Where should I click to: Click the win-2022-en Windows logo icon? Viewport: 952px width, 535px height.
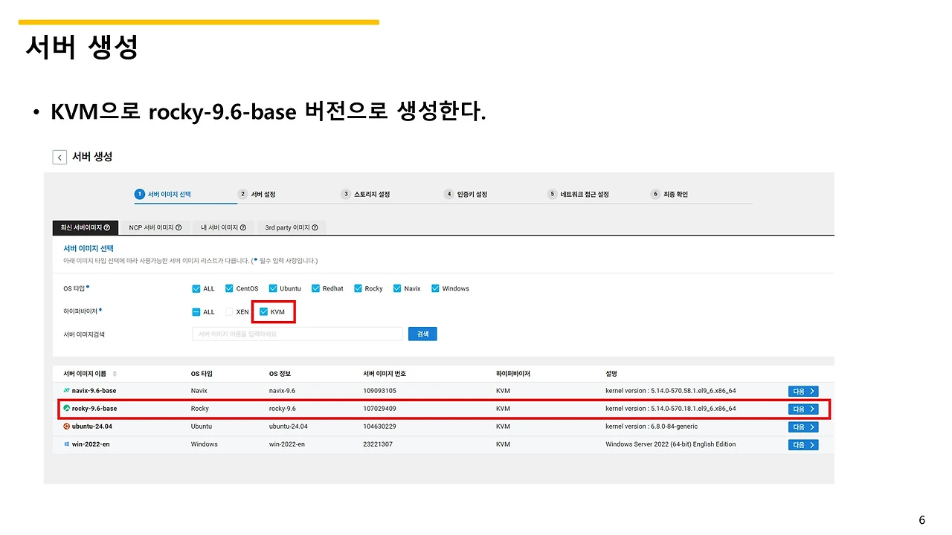(x=67, y=444)
